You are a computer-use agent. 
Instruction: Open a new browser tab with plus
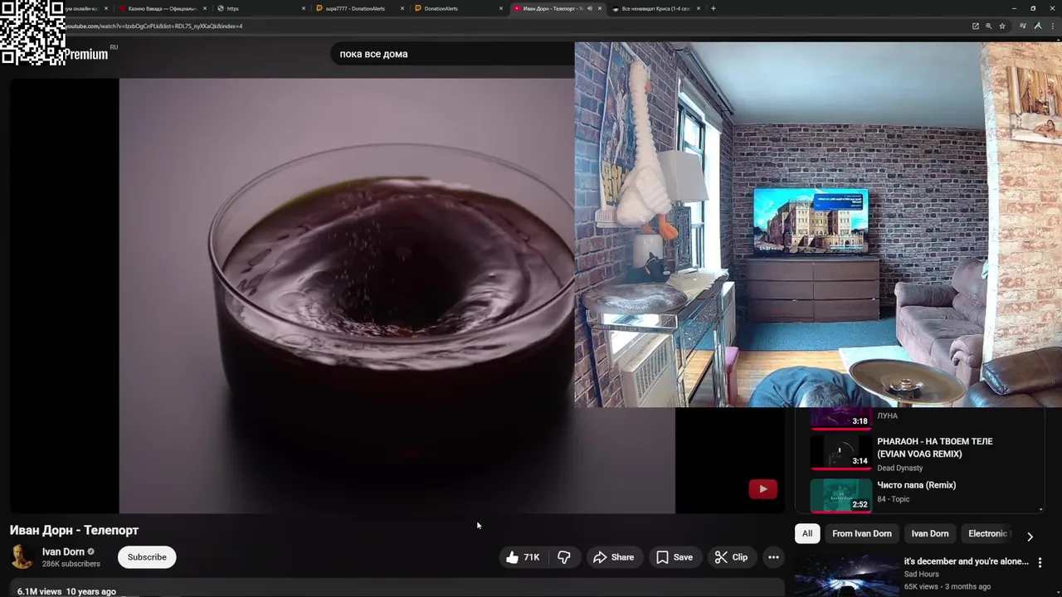(x=714, y=8)
